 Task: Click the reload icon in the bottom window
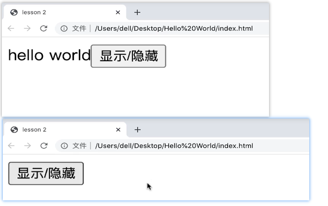coord(44,146)
